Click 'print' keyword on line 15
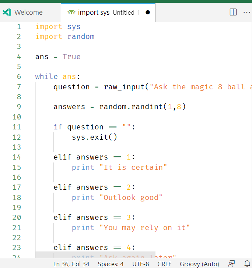252x268 pixels. click(x=83, y=167)
